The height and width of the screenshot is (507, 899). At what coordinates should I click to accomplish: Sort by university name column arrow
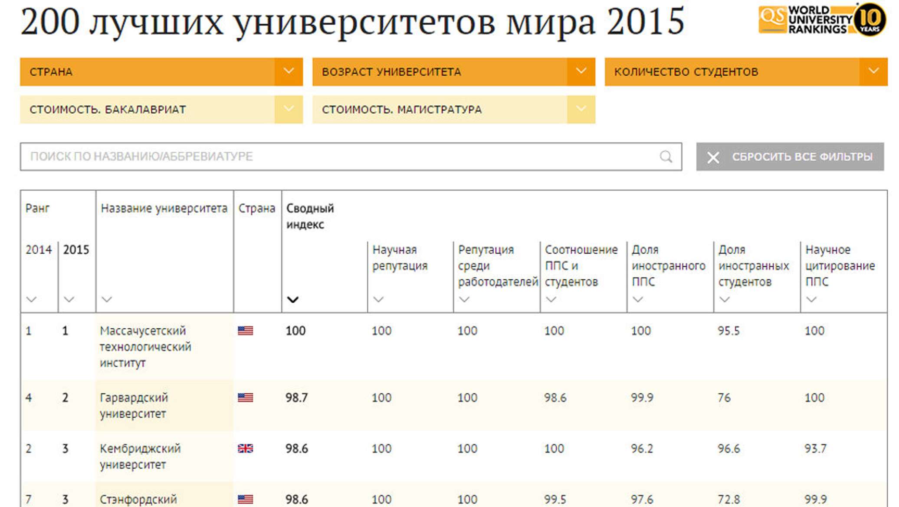point(107,299)
